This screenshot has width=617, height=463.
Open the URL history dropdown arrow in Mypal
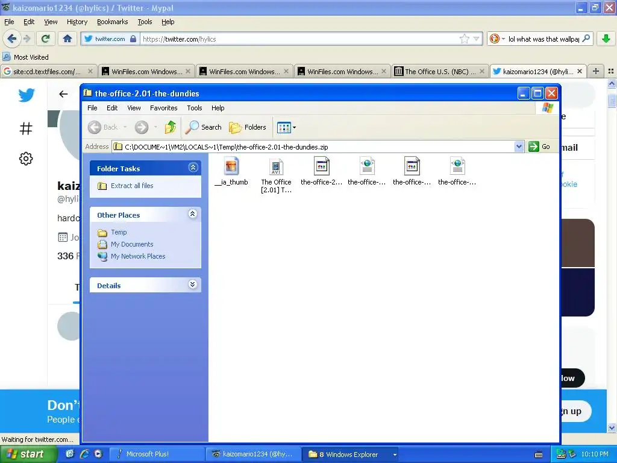point(476,39)
